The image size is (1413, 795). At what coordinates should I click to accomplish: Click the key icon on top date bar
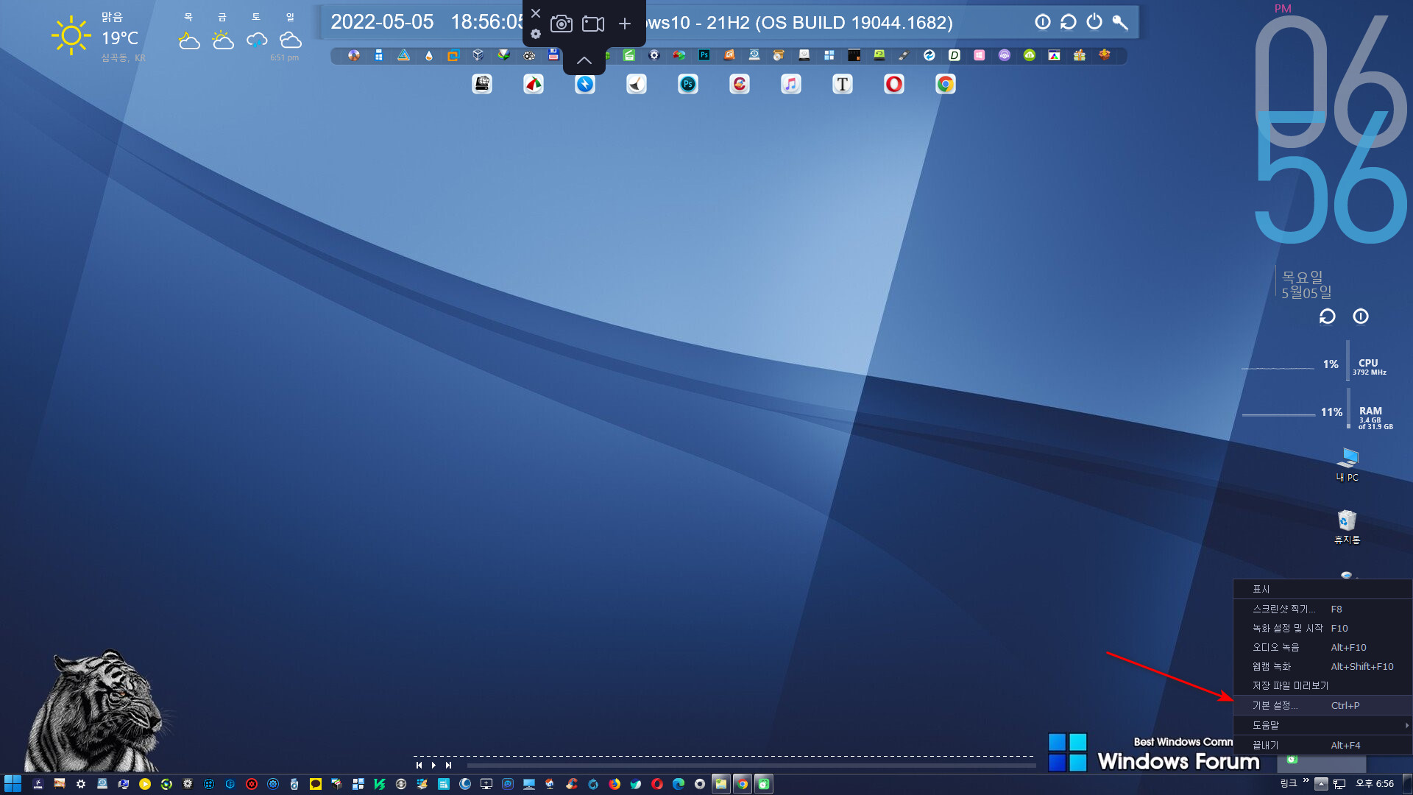(1120, 22)
